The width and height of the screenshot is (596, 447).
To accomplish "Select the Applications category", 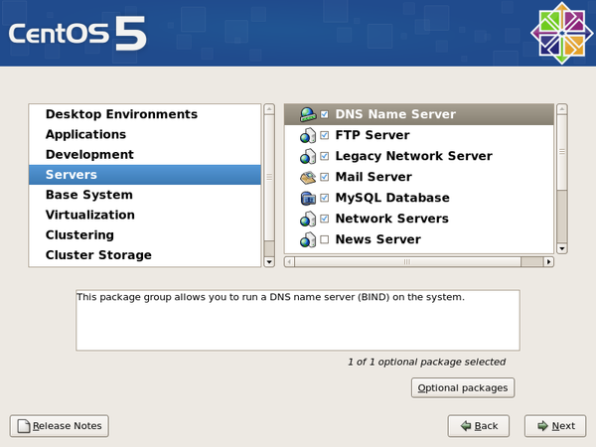I will 145,134.
